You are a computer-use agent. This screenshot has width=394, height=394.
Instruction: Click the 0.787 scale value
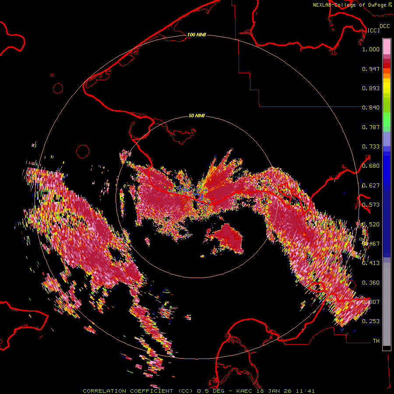371,127
